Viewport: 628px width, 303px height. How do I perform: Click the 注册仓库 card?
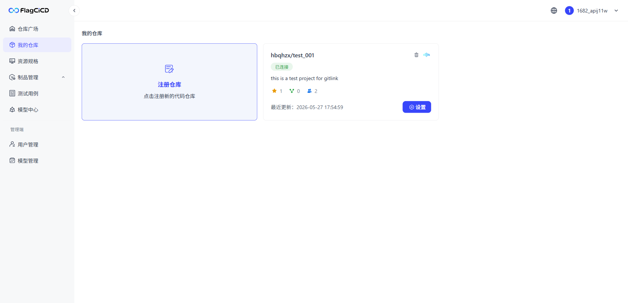(x=169, y=82)
